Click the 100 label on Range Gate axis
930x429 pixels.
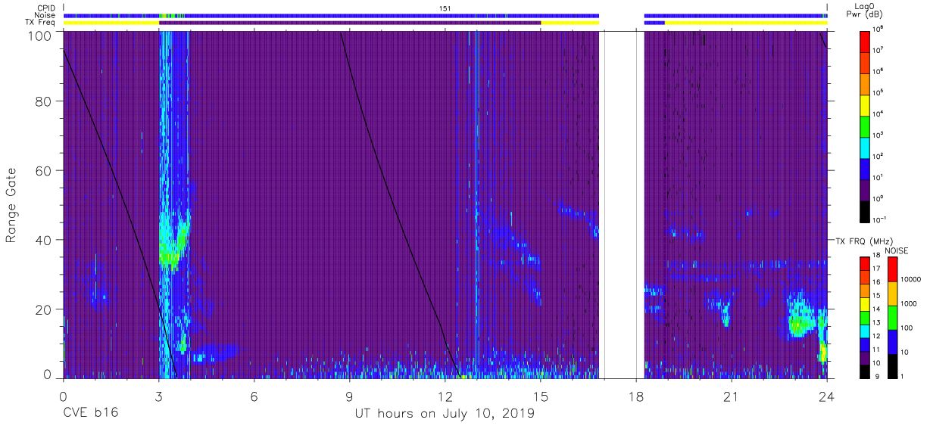[x=41, y=36]
